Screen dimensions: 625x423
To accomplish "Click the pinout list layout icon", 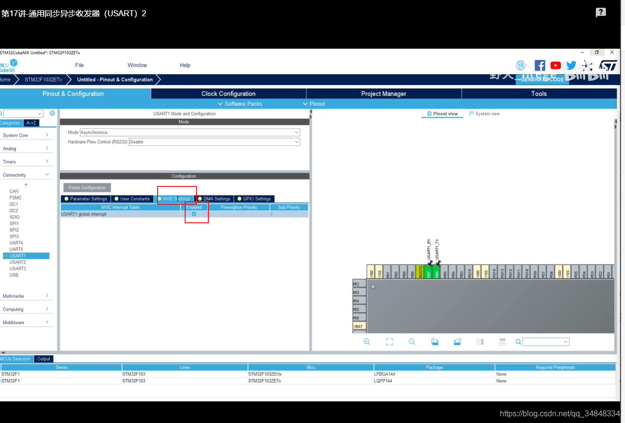I will 502,342.
